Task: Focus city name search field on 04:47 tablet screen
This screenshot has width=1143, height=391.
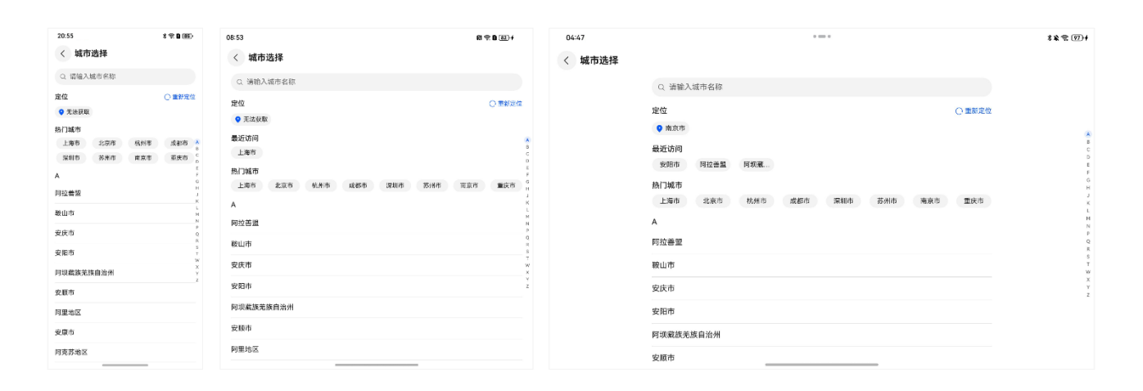Action: (821, 87)
